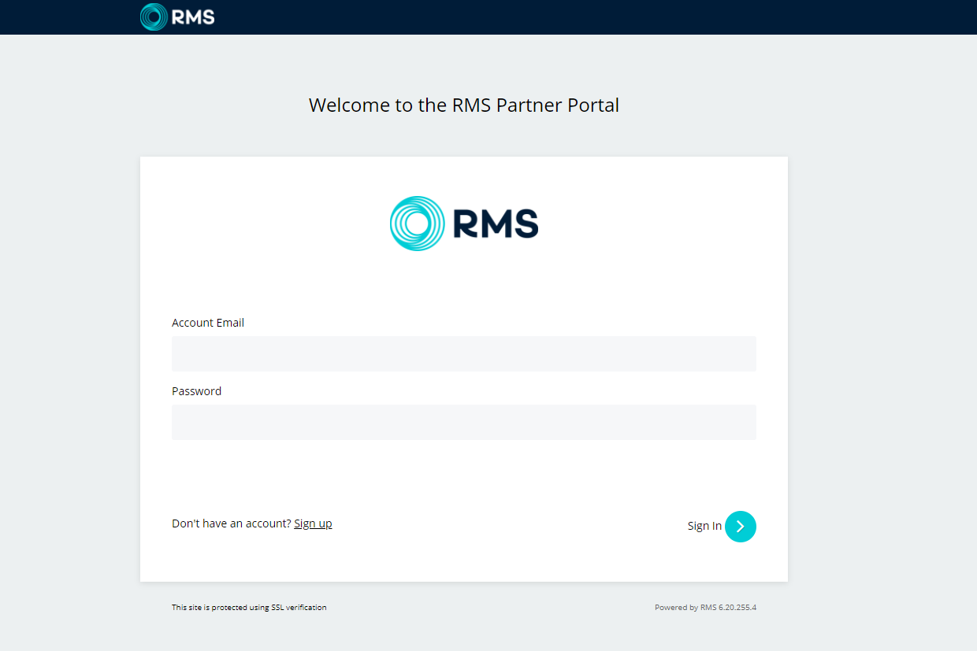Click "Don't have an account?" text

pyautogui.click(x=232, y=523)
